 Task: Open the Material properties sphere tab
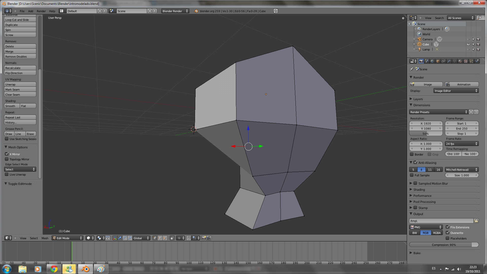(460, 61)
